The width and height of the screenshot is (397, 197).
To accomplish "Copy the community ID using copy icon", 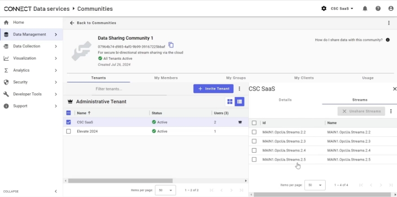I will point(171,45).
